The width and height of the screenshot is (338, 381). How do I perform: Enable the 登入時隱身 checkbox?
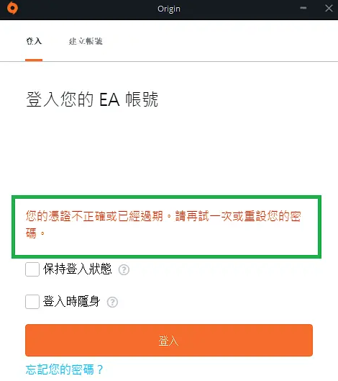click(32, 302)
